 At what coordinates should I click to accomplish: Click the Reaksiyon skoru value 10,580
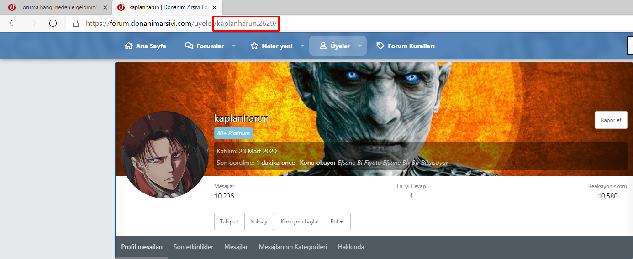[x=607, y=196]
